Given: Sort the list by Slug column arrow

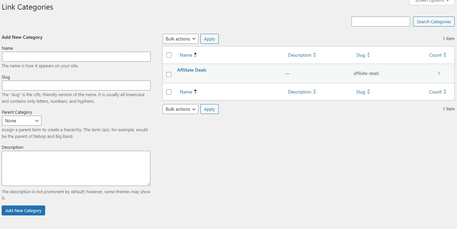Looking at the screenshot, I should coord(369,55).
